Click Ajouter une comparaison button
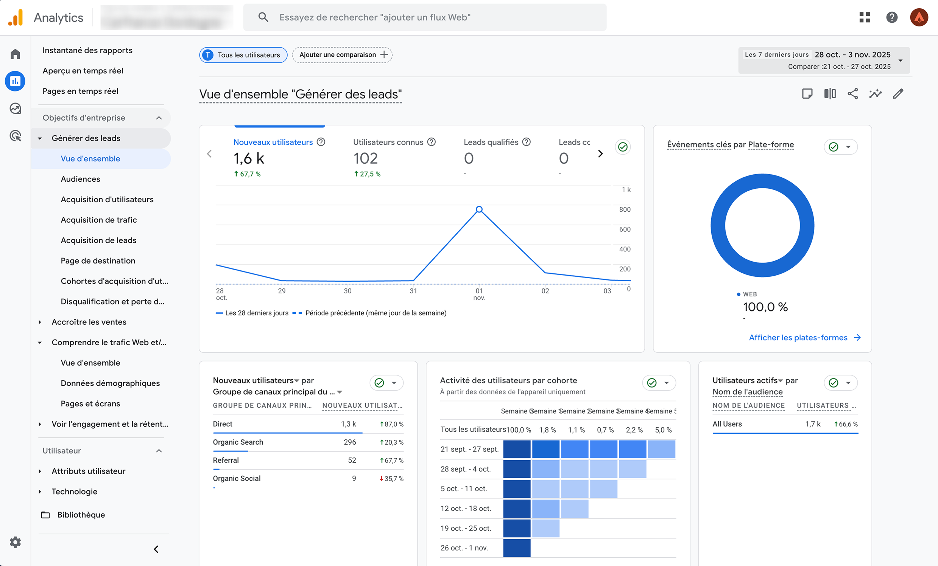The image size is (938, 566). pyautogui.click(x=342, y=55)
